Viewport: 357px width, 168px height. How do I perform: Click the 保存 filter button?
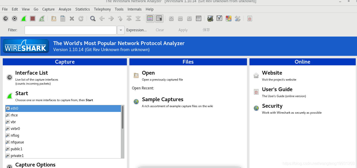tap(206, 30)
